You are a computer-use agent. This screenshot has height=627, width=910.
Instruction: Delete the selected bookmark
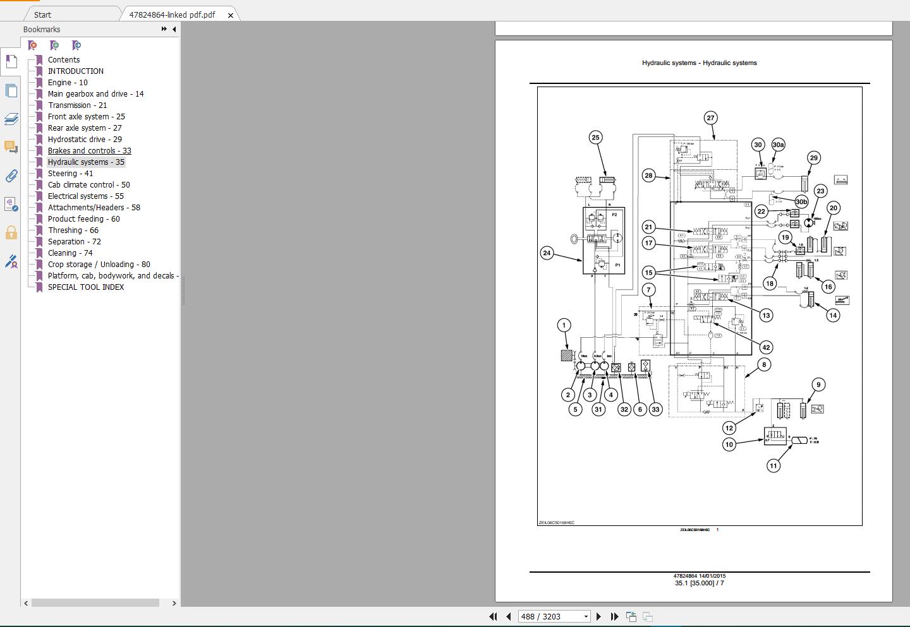(x=32, y=45)
